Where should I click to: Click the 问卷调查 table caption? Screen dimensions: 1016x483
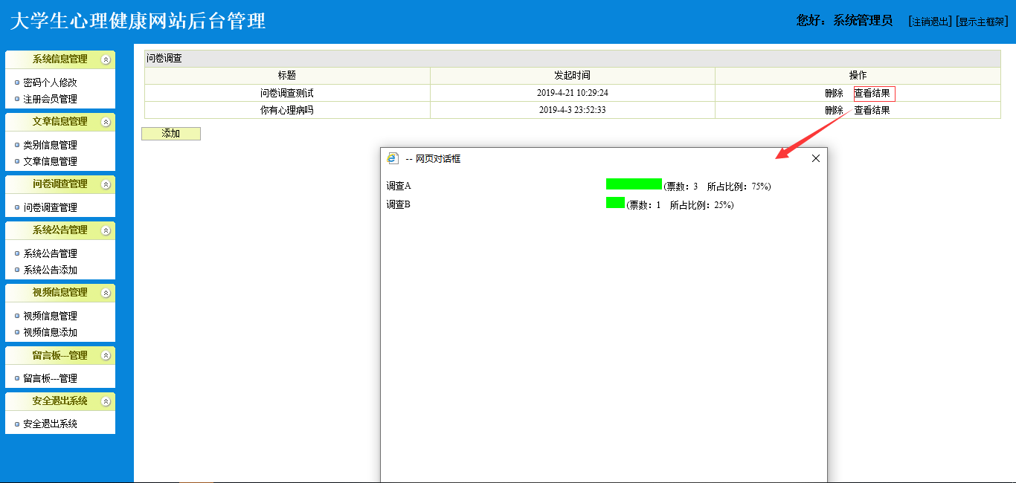pos(164,58)
